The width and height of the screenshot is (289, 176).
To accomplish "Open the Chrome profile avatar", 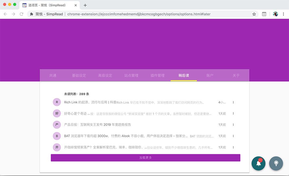I will pyautogui.click(x=275, y=14).
